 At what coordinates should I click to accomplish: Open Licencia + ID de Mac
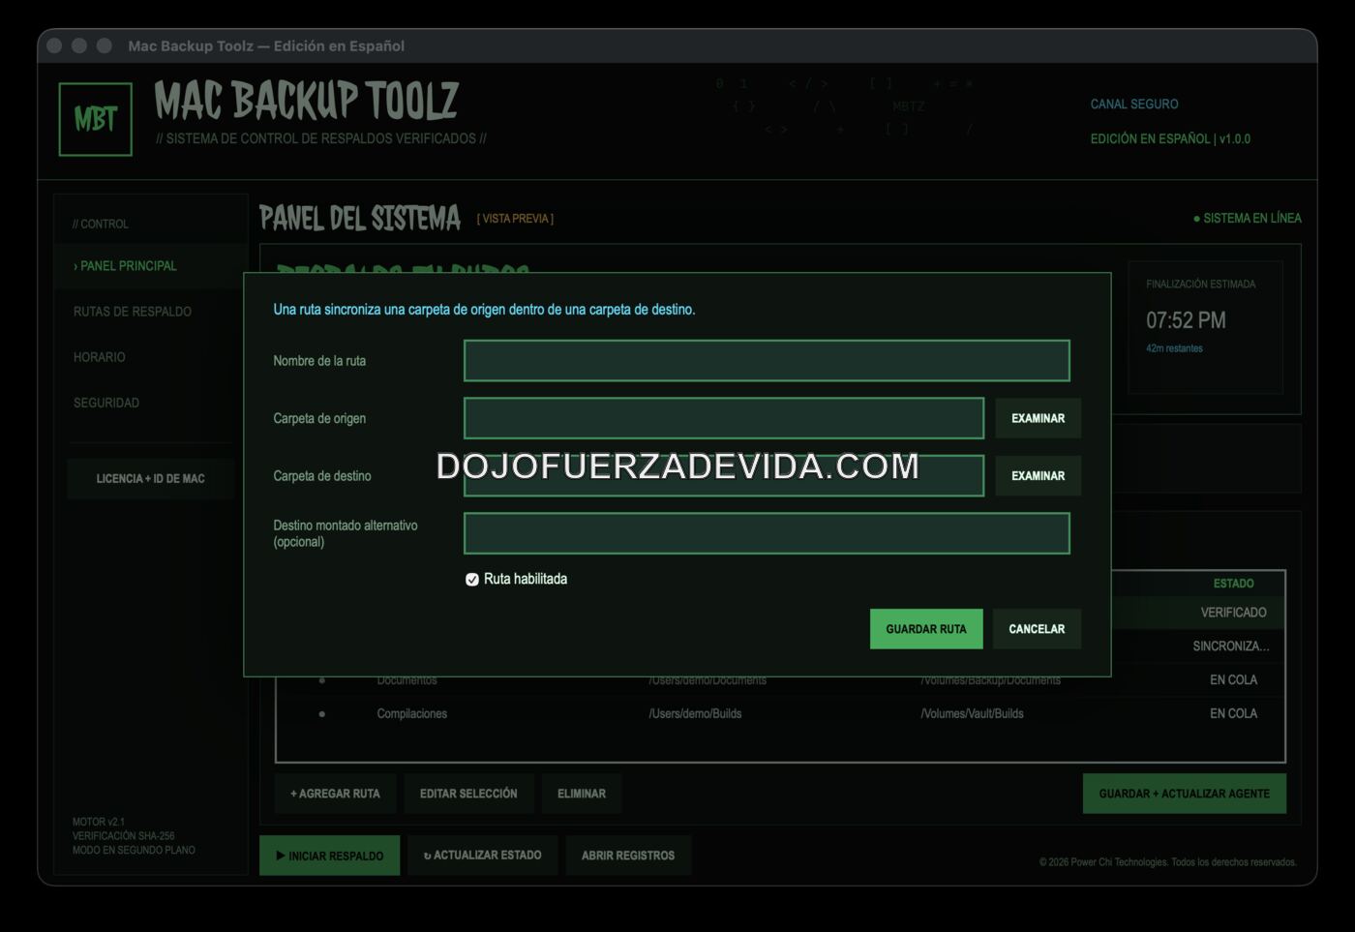point(151,479)
